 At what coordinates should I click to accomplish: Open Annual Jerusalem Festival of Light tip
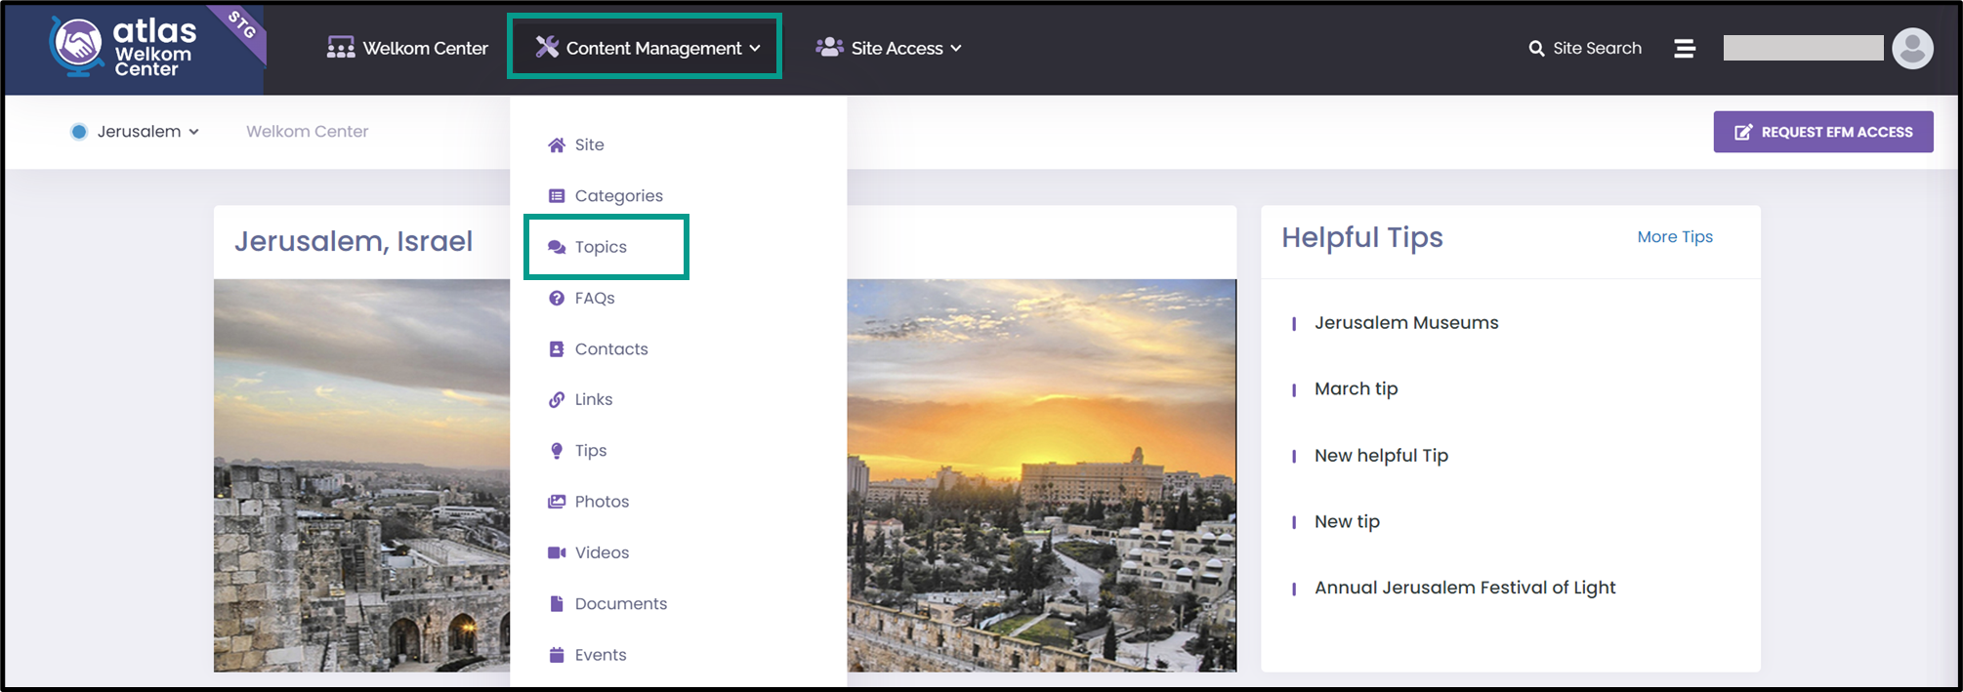(1465, 588)
